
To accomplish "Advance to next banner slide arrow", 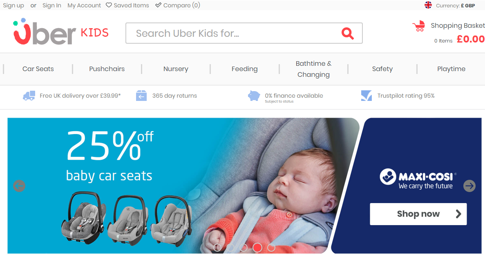I will [x=469, y=186].
